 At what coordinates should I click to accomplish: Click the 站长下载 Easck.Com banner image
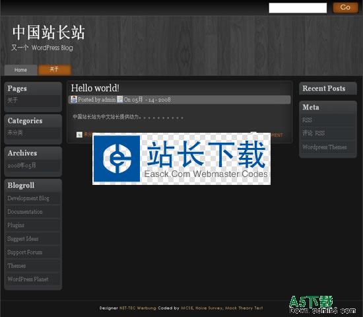[181, 158]
